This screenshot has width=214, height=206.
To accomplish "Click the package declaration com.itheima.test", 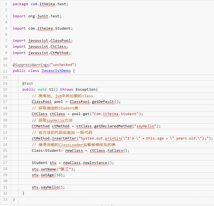I will (x=49, y=4).
